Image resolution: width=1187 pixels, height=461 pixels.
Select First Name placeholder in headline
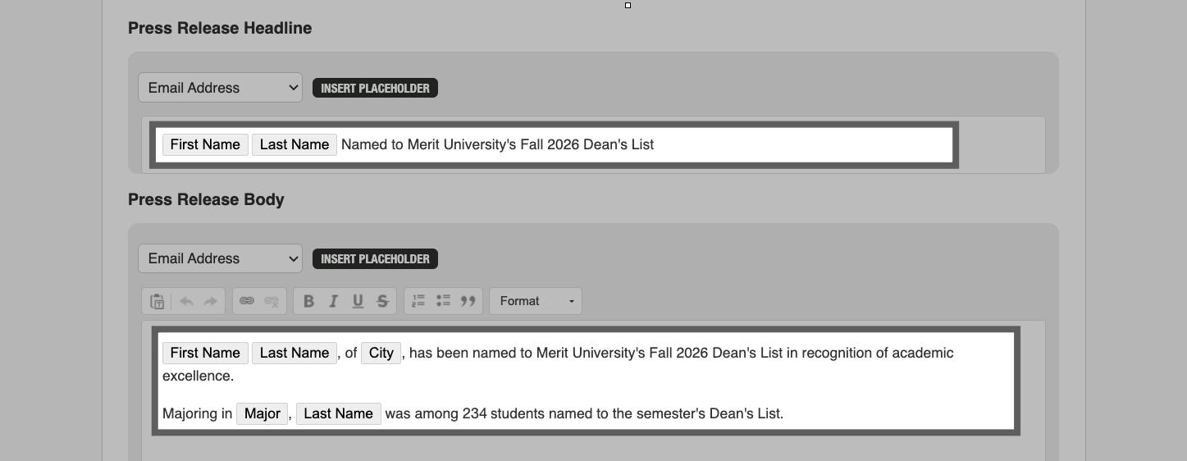pyautogui.click(x=205, y=144)
